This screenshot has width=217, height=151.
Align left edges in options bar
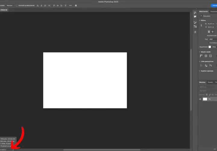(x=38, y=5)
